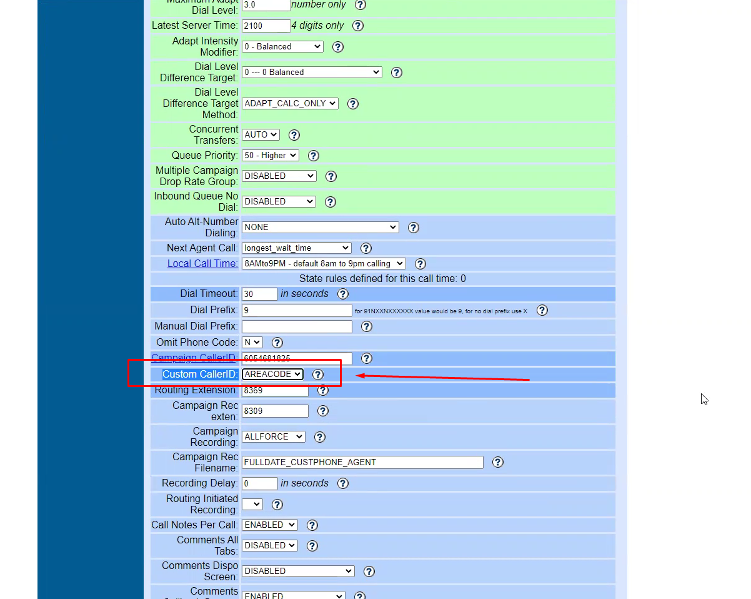The width and height of the screenshot is (751, 599).
Task: Click the Routing Extension field
Action: pos(275,390)
